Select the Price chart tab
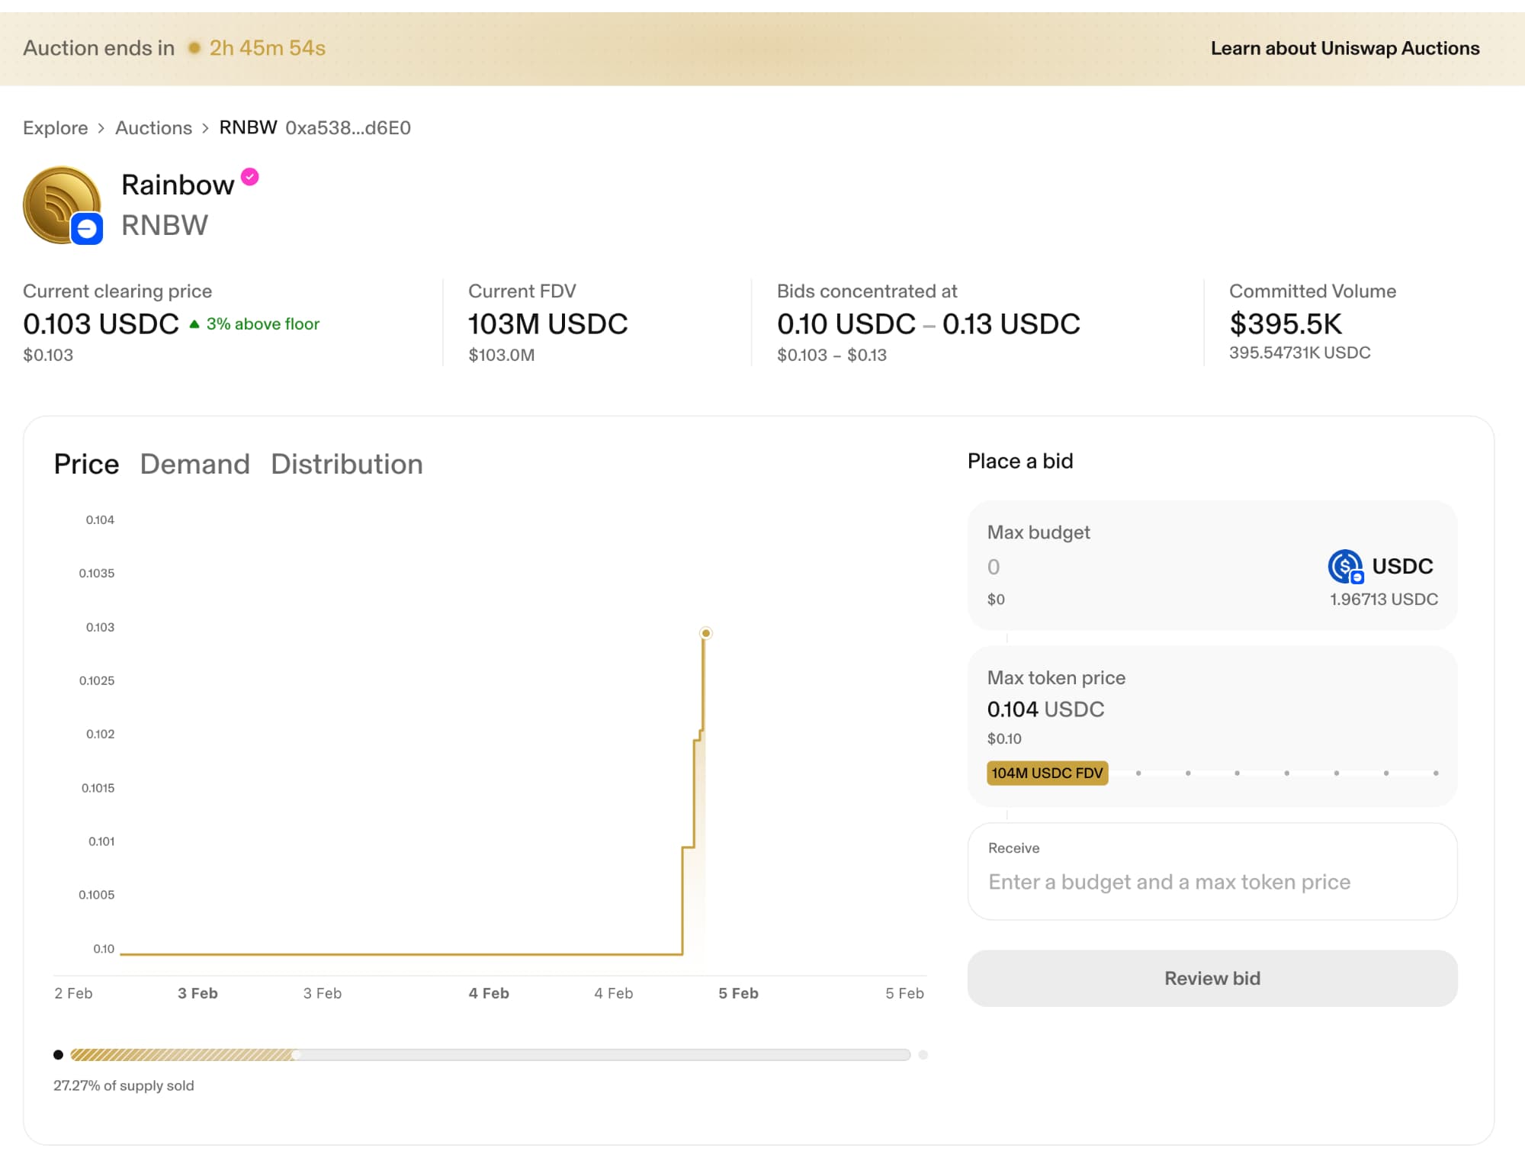1525x1161 pixels. (86, 464)
